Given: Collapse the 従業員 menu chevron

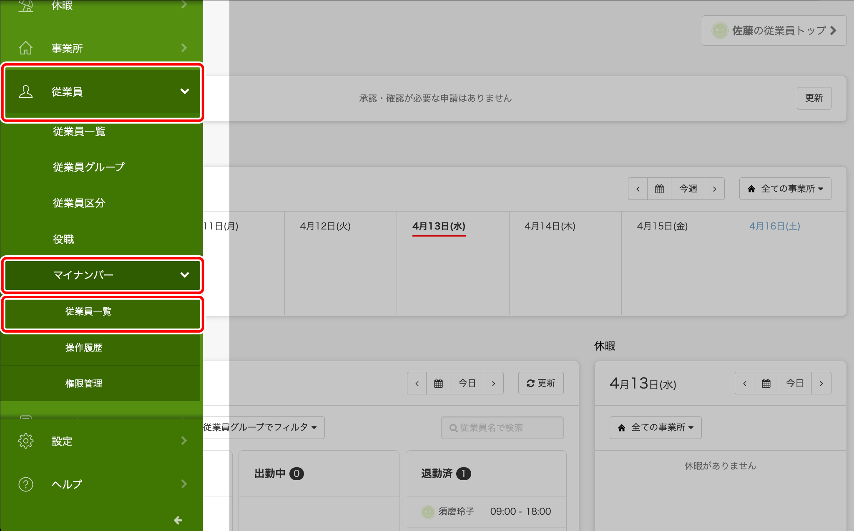Looking at the screenshot, I should [x=185, y=92].
